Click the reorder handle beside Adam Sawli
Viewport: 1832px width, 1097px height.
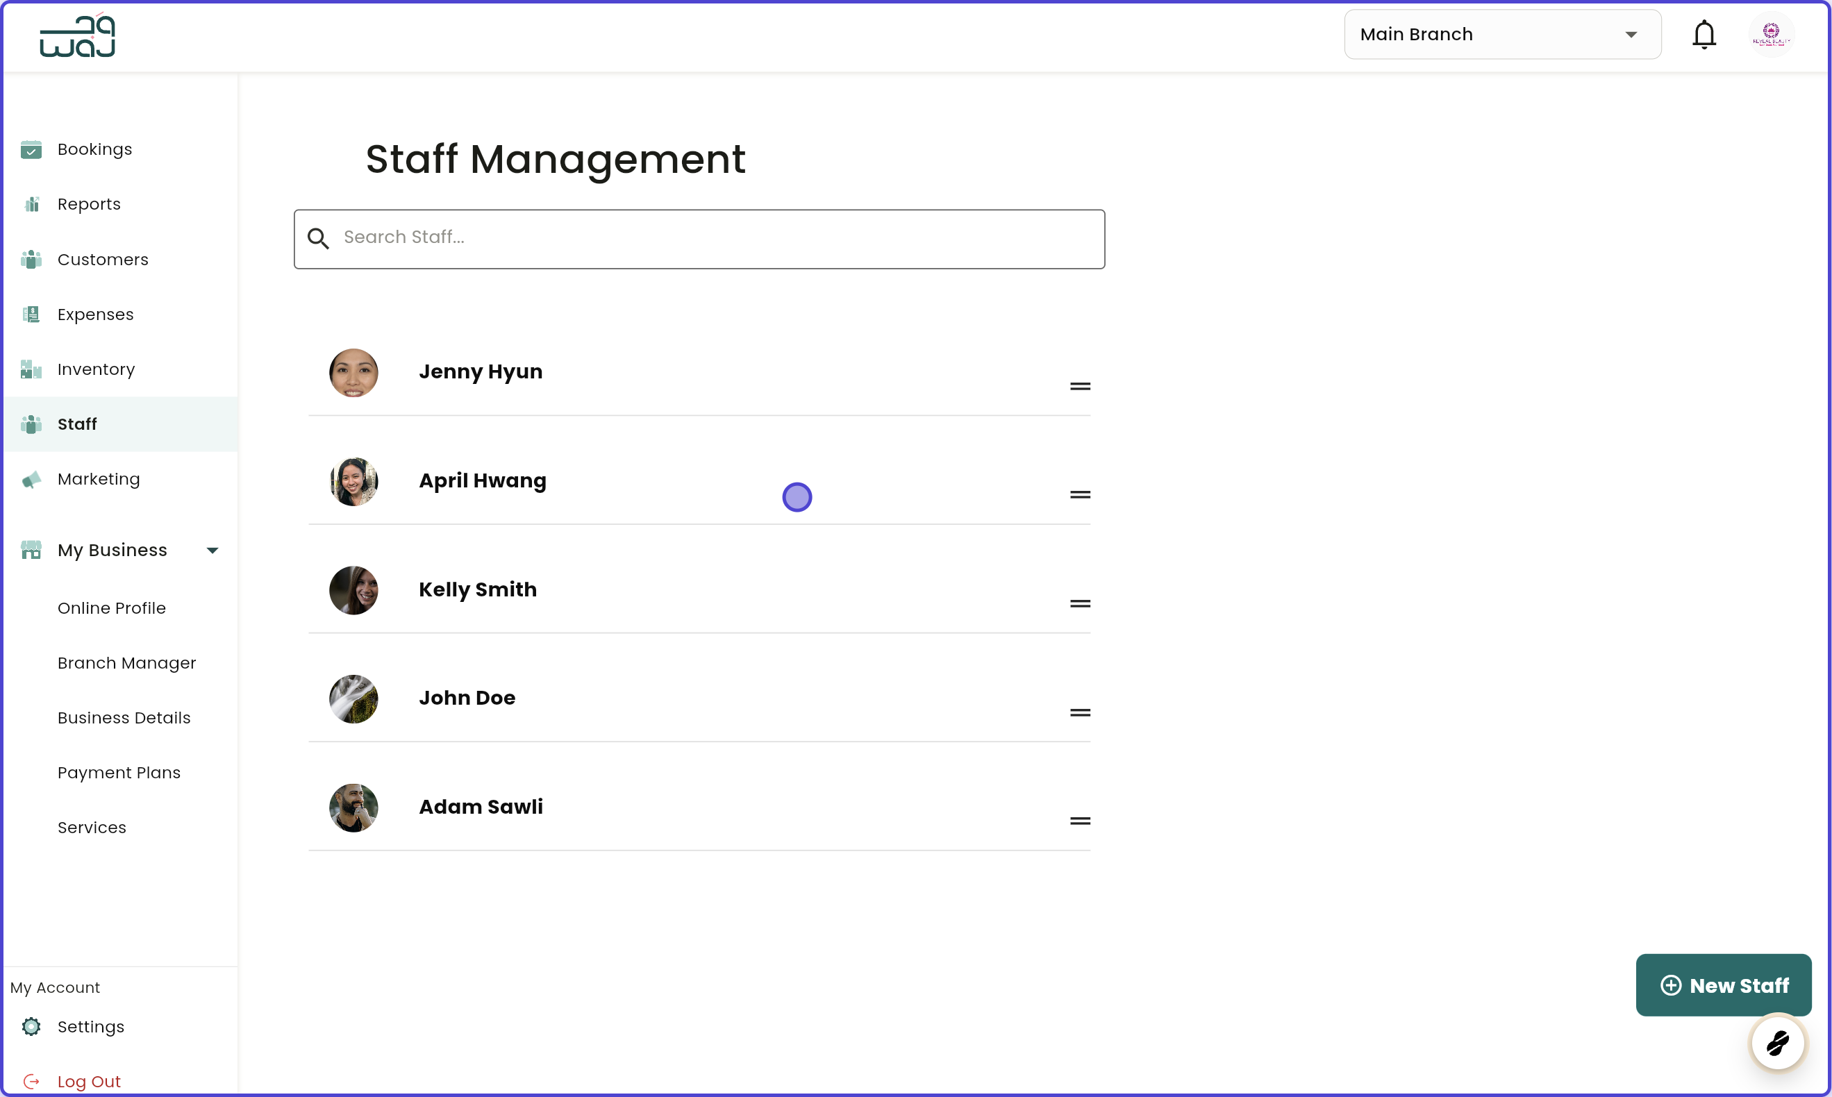(x=1080, y=821)
